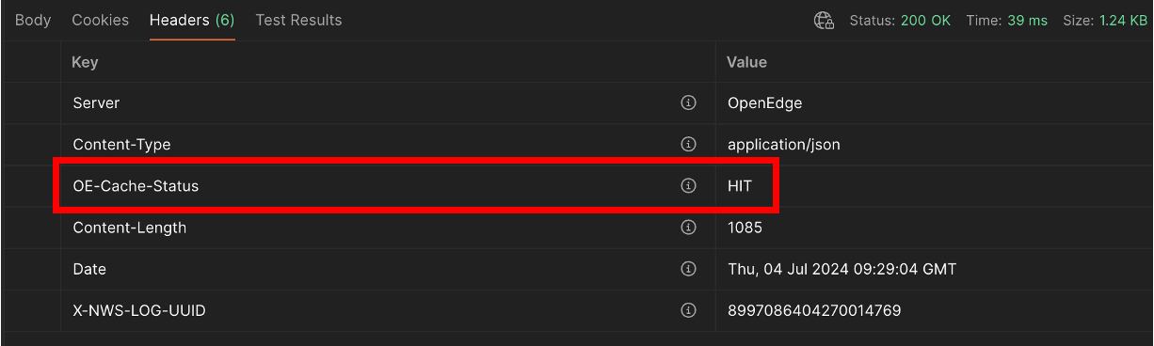Screen dimensions: 1154x346
Task: Select the Date header value
Action: pyautogui.click(x=841, y=269)
